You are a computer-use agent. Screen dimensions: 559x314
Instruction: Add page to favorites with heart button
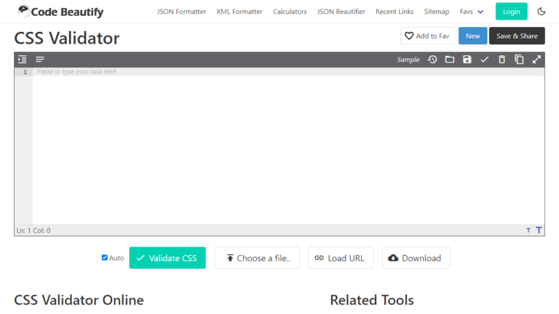point(427,36)
